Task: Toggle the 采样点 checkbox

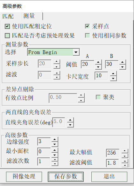Action: click(87, 26)
